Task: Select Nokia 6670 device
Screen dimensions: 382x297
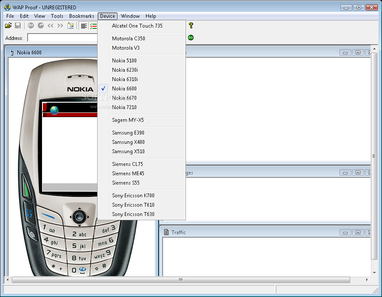Action: [x=141, y=98]
